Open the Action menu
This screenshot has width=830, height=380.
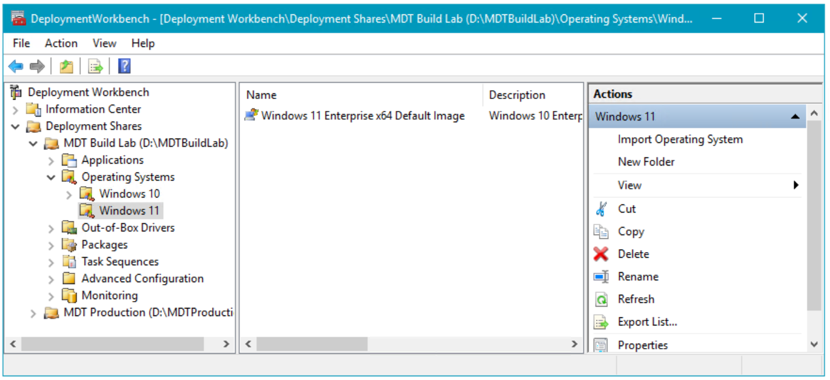[61, 43]
